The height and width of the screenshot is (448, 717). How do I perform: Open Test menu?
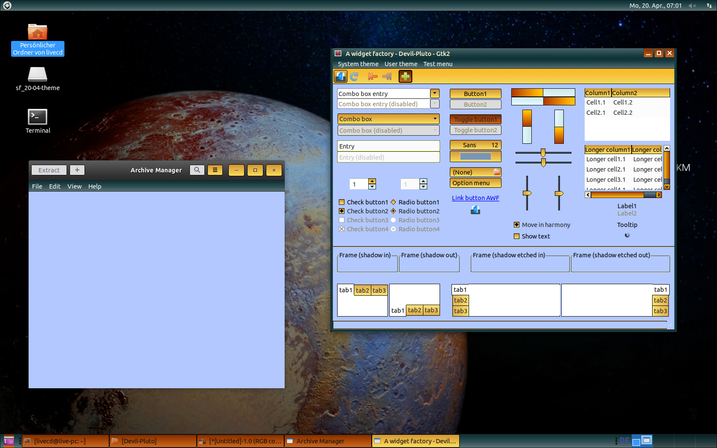coord(438,64)
